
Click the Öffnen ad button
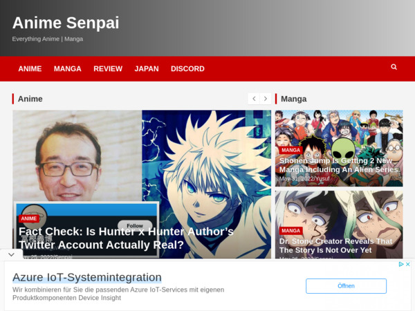tap(347, 286)
